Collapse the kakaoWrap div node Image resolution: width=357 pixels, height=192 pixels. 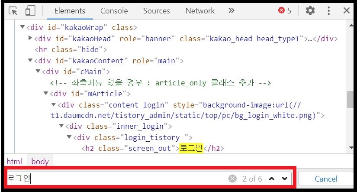23,27
